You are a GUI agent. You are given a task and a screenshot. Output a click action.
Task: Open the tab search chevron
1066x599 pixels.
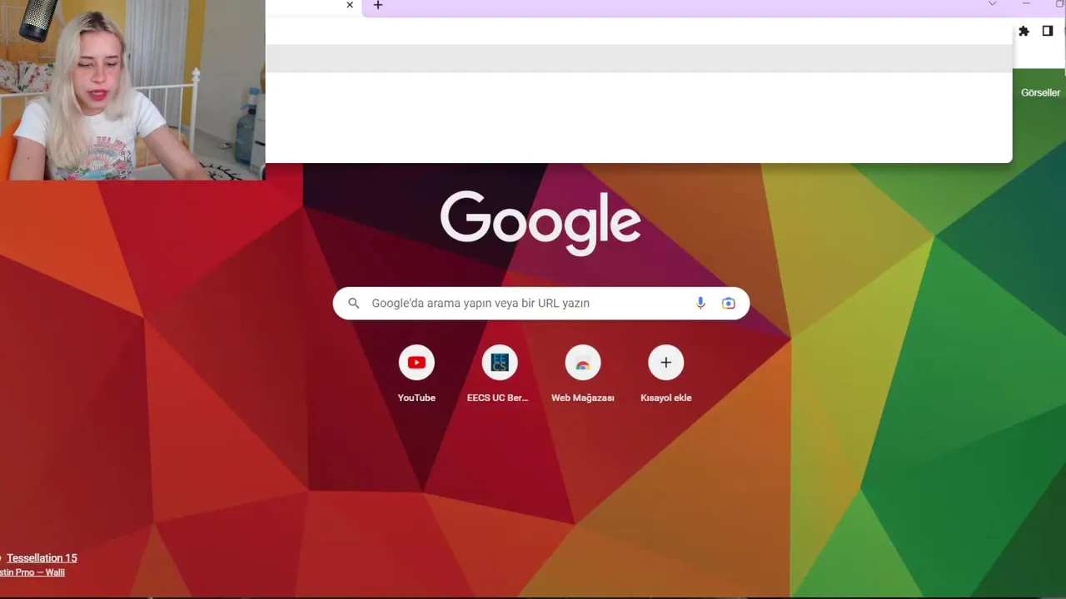992,4
